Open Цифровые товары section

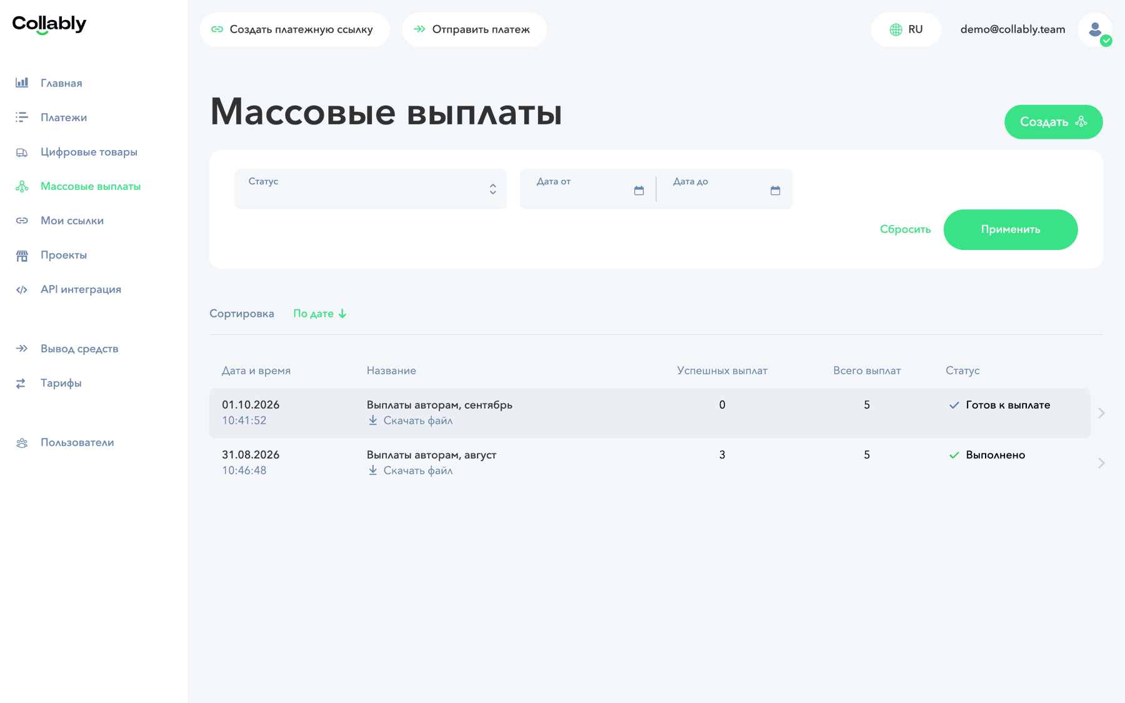pyautogui.click(x=89, y=152)
